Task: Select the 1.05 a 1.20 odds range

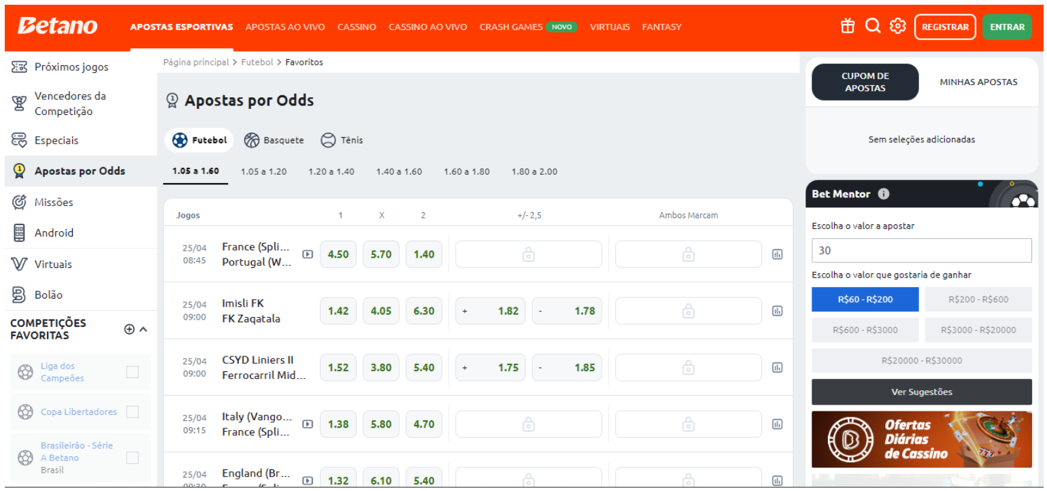Action: [263, 171]
